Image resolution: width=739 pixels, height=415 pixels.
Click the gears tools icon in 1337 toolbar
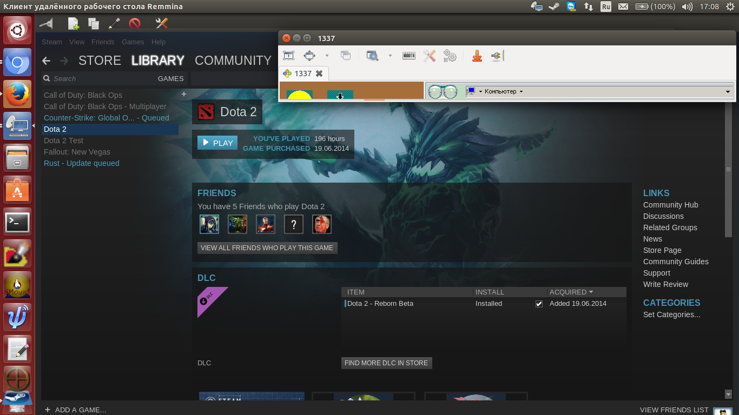coord(450,55)
